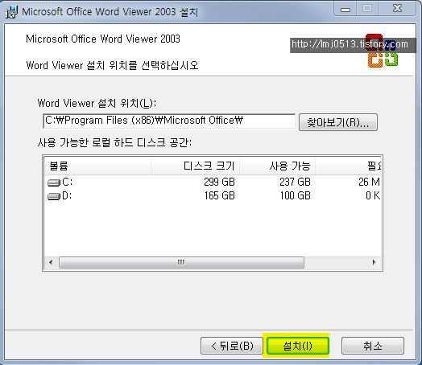Click the D: drive icon in volume list
This screenshot has height=365, width=422.
tap(54, 196)
